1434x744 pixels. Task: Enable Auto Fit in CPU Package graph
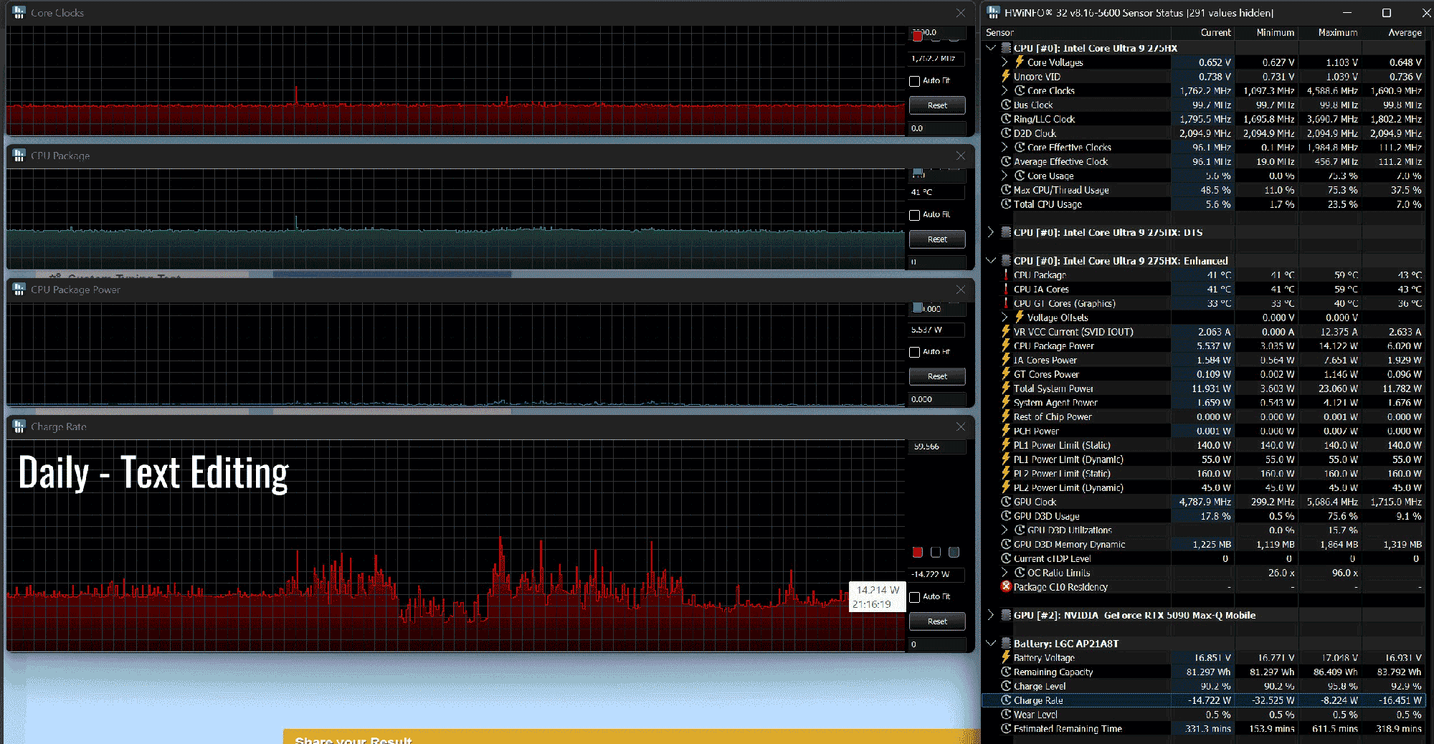pos(914,215)
